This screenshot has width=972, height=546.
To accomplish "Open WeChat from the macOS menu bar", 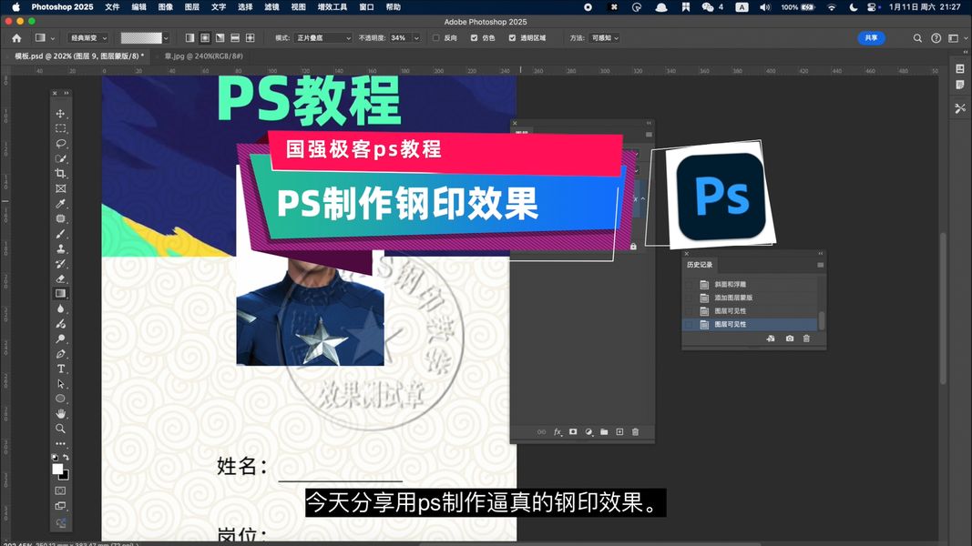I will click(x=707, y=7).
